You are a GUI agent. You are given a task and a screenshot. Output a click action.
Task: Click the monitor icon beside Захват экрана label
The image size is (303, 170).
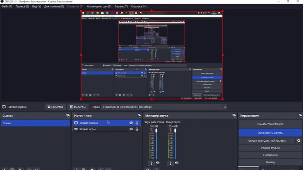pos(4,107)
